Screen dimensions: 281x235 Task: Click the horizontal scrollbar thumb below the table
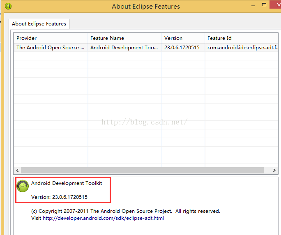click(142, 170)
